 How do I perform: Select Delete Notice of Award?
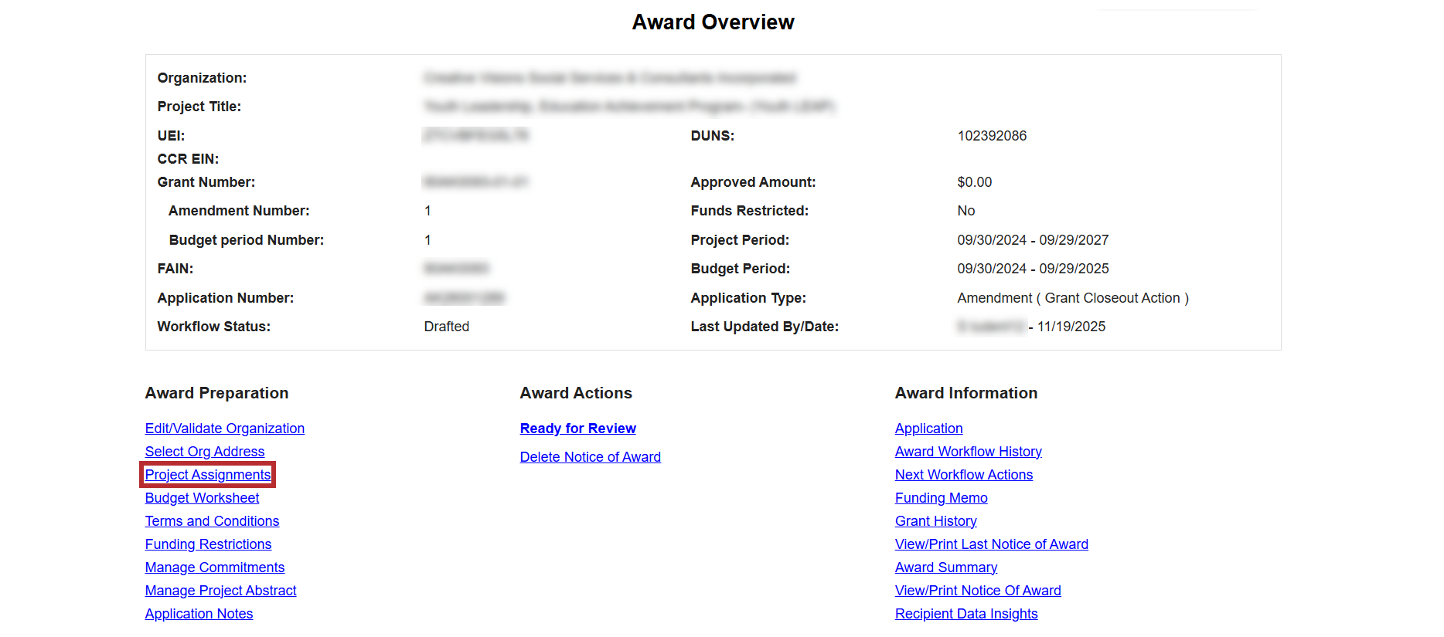[590, 457]
